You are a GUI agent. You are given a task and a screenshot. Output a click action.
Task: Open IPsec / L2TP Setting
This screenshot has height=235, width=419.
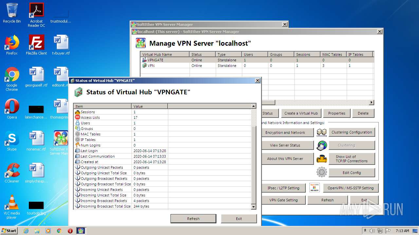click(283, 188)
